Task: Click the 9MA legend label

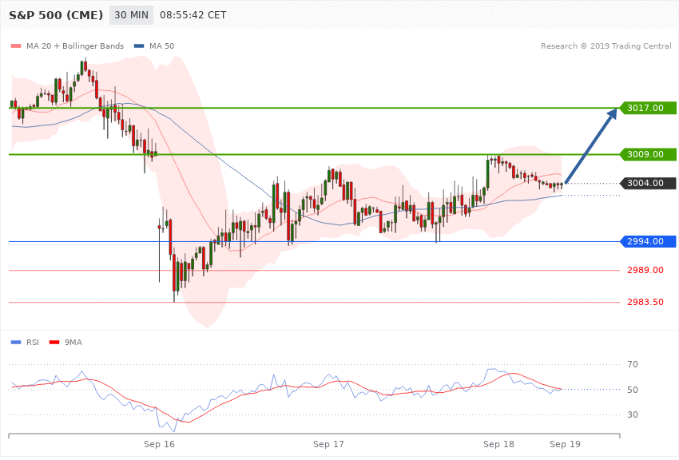Action: point(73,343)
